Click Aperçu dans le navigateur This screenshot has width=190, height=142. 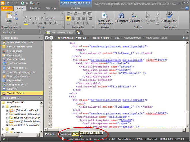point(105,18)
